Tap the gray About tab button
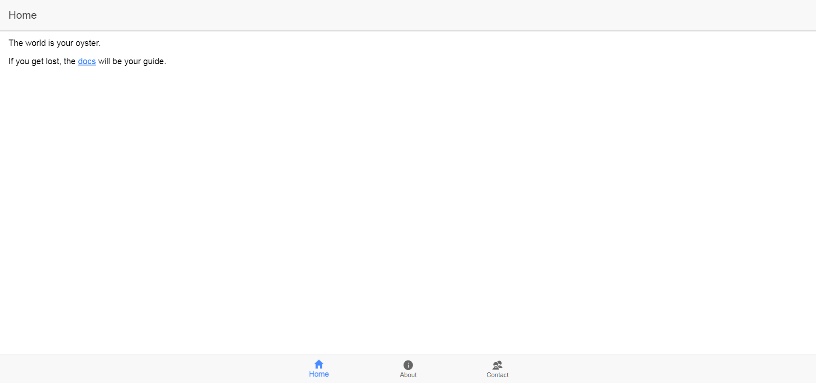Viewport: 816px width, 383px height. click(x=408, y=369)
